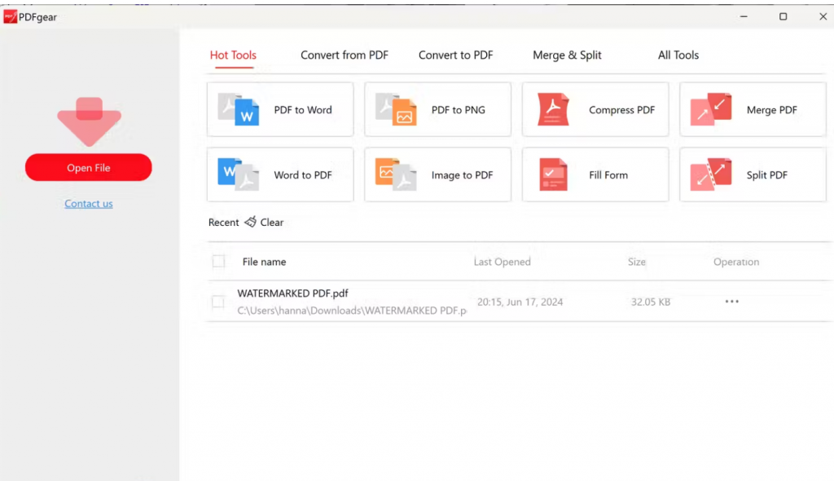Choose the Word to PDF icon
The height and width of the screenshot is (481, 834).
point(239,174)
